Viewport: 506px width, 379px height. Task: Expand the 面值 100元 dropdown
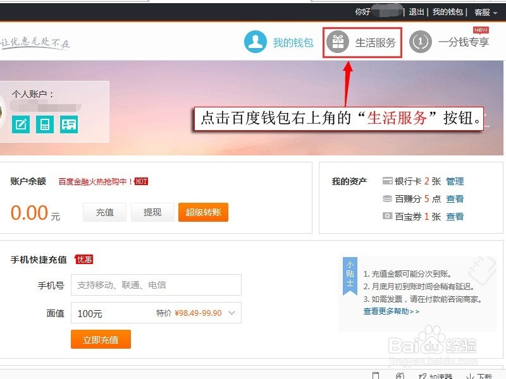tap(156, 313)
